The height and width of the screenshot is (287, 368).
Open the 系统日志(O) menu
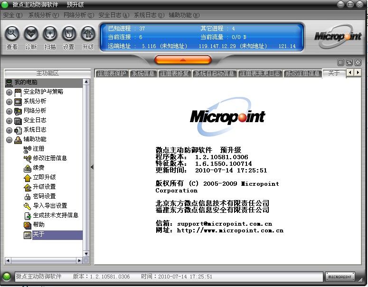(149, 15)
